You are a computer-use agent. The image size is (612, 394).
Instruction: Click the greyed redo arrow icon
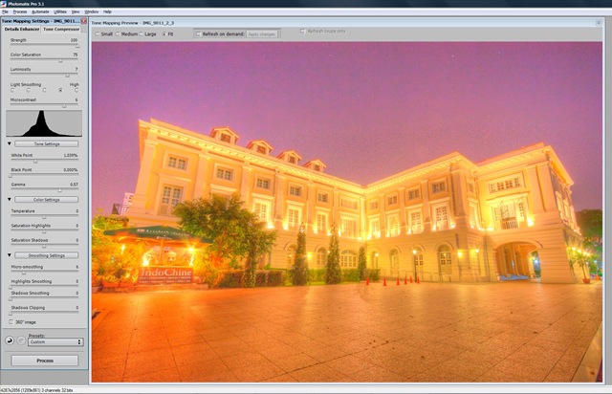point(21,340)
